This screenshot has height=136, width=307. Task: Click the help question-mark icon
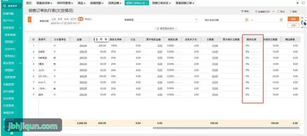coord(242,11)
